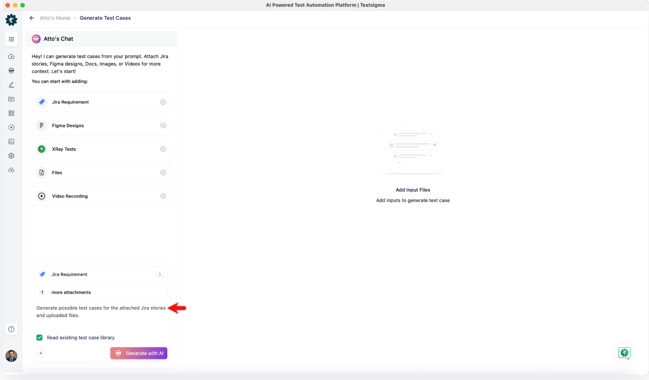Image resolution: width=649 pixels, height=380 pixels.
Task: Open the cloud upload icon in sidebar
Action: [11, 170]
